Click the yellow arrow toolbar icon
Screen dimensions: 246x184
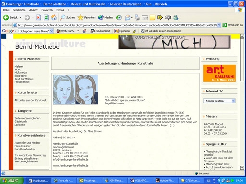(160, 17)
